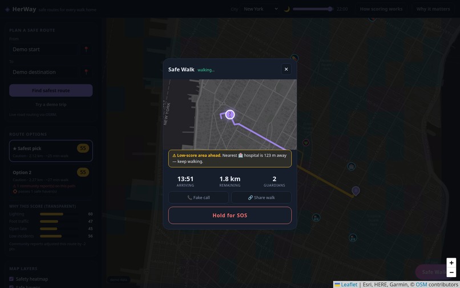Zoom out on the map
The image size is (460, 288).
click(451, 273)
